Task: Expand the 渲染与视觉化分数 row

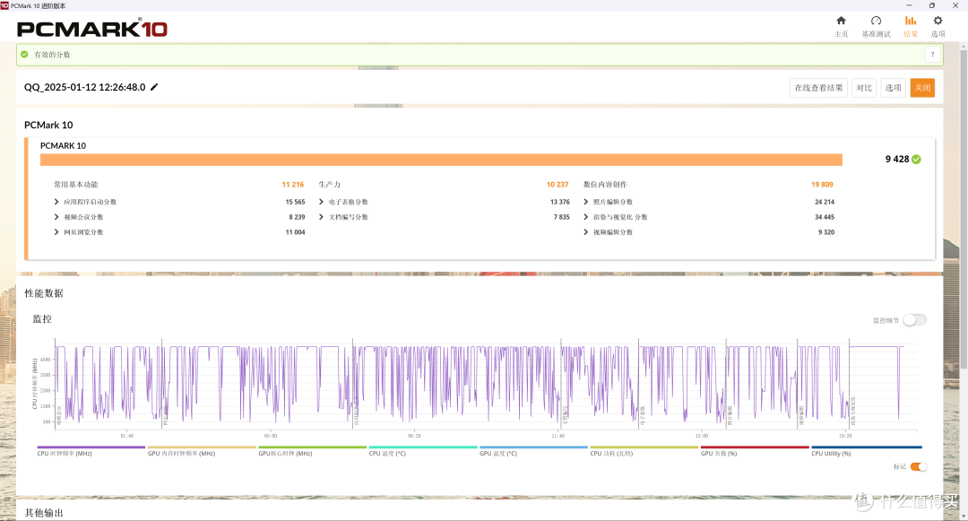Action: [x=586, y=217]
